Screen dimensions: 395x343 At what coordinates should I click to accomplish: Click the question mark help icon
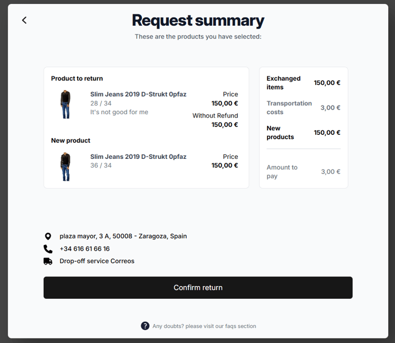tap(145, 326)
